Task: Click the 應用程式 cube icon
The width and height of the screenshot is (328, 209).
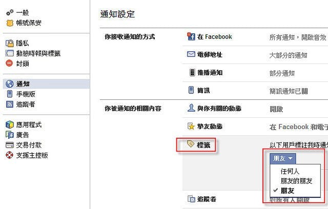Action: pos(9,125)
